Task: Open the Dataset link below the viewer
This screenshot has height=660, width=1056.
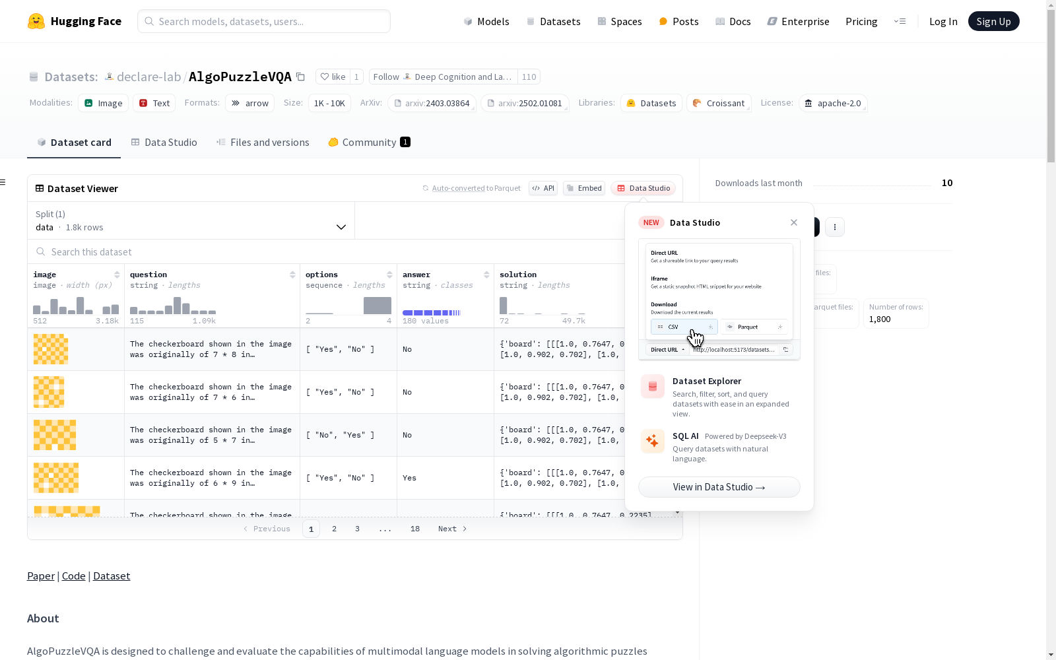Action: click(112, 576)
